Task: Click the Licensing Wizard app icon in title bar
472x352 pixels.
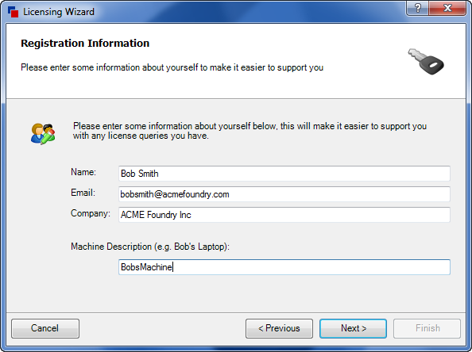Action: (x=13, y=12)
